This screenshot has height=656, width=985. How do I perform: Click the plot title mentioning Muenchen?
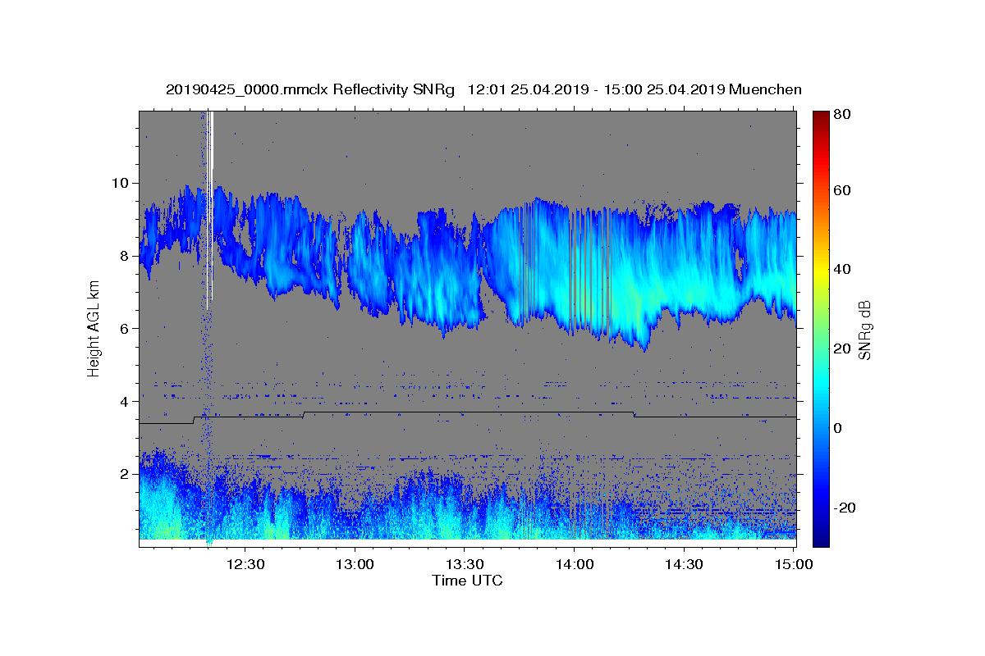click(x=483, y=89)
